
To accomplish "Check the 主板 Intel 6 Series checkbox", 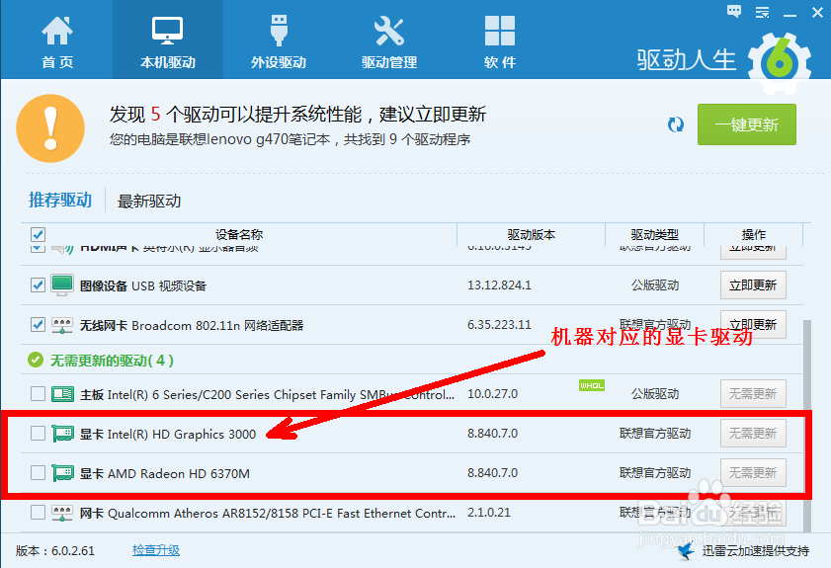I will 38,394.
